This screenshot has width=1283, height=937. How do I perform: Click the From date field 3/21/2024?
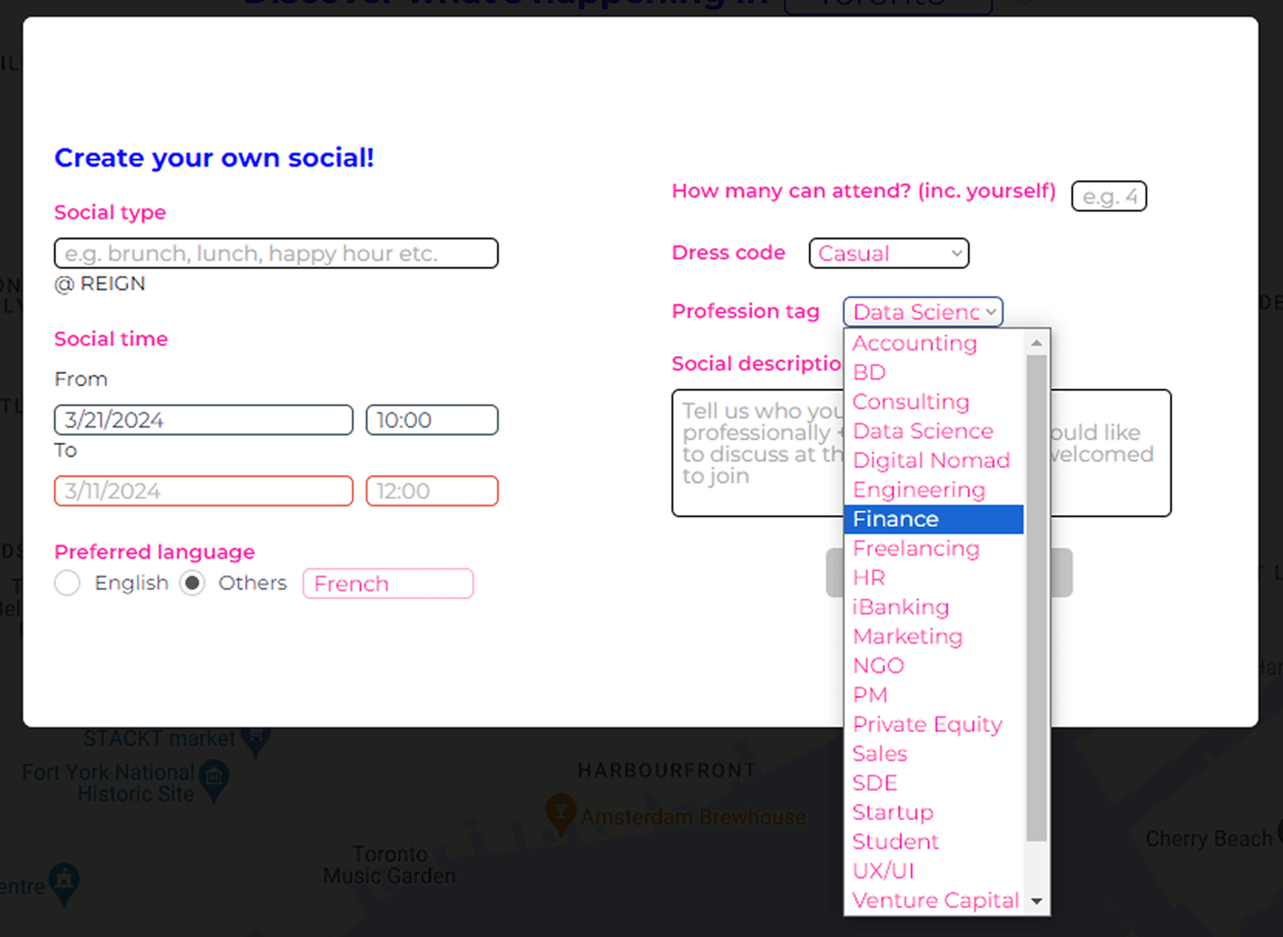pos(204,420)
